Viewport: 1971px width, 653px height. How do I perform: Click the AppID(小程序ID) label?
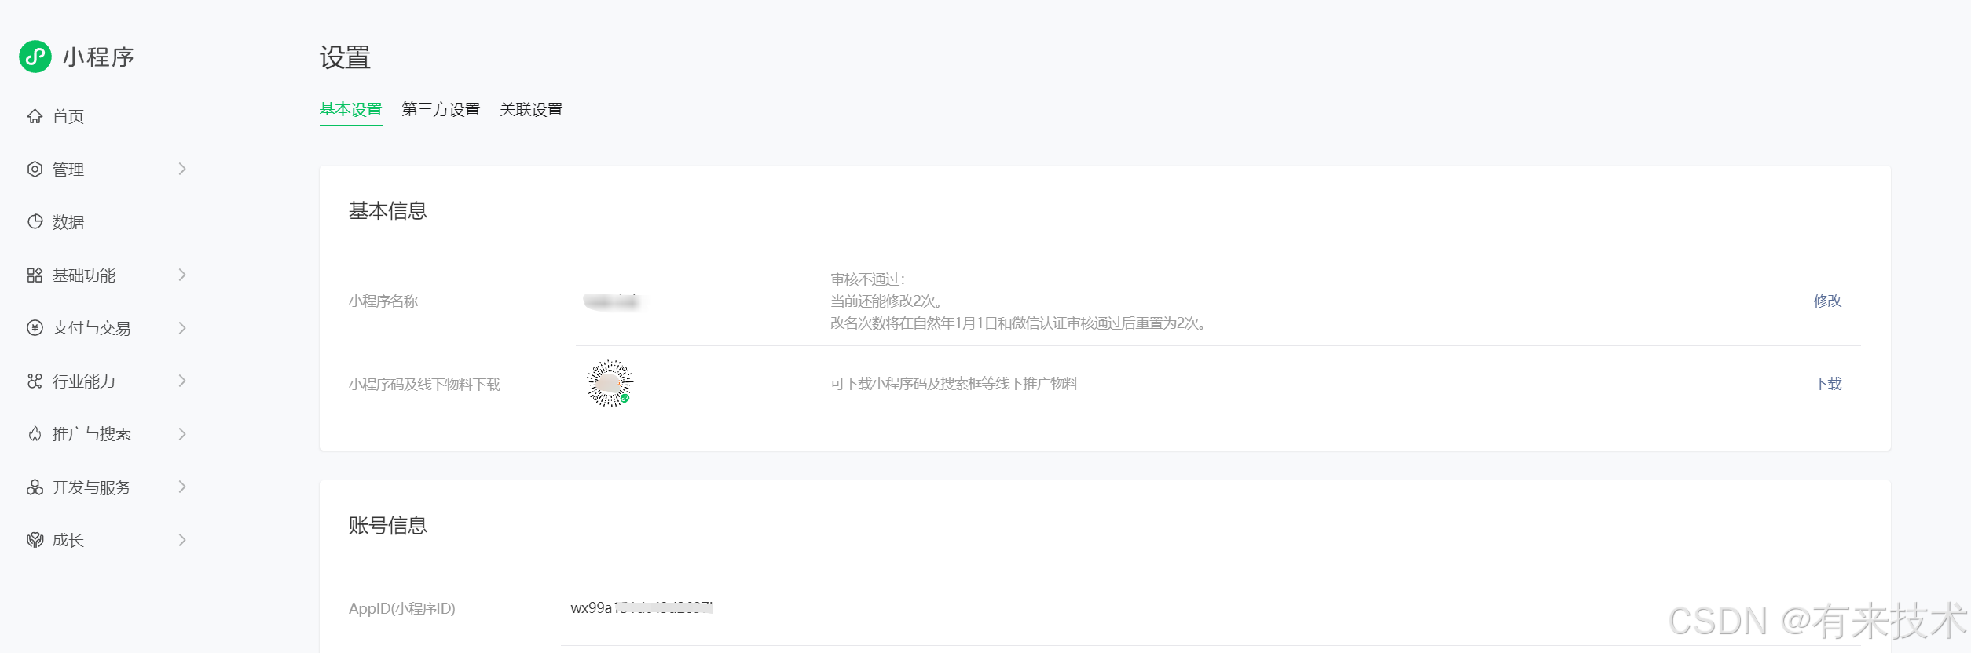click(x=402, y=608)
